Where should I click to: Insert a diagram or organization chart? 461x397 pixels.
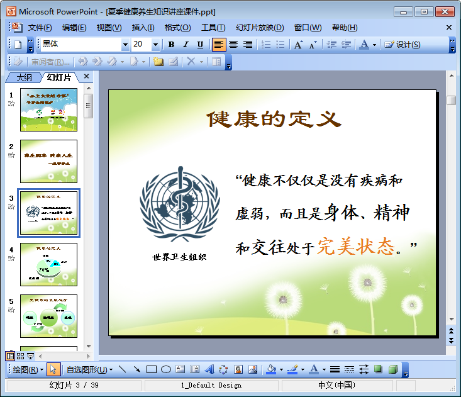(223, 369)
